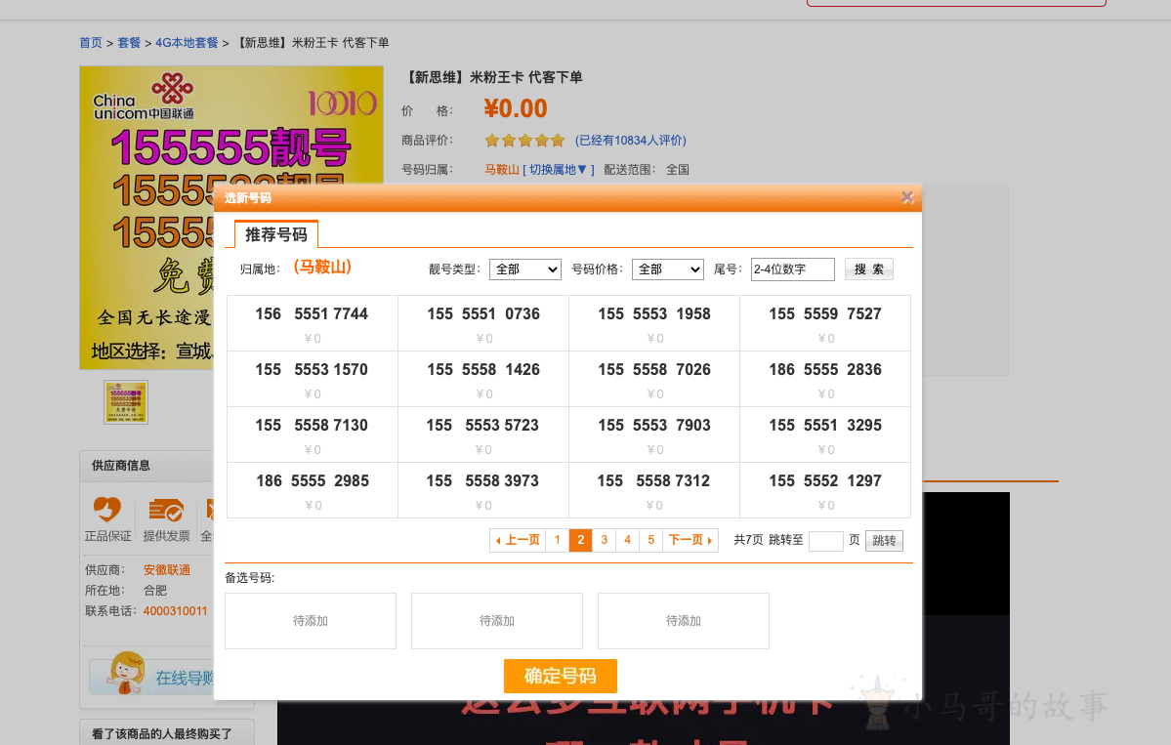Click the 提供发票 icon
Image resolution: width=1171 pixels, height=745 pixels.
tap(166, 510)
